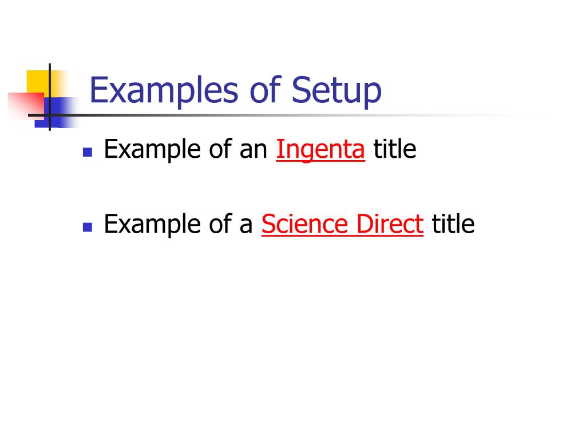Click the vertical black line of the logo
The width and height of the screenshot is (586, 439).
coord(50,97)
